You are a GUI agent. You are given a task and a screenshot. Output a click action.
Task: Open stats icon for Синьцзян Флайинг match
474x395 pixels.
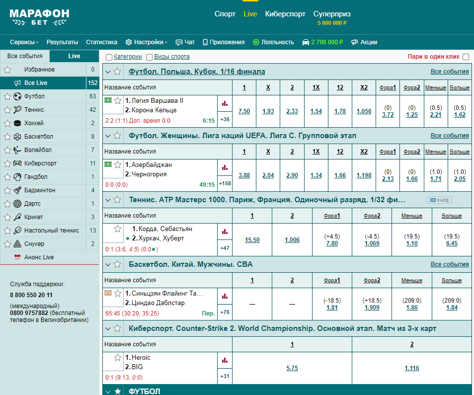click(225, 297)
